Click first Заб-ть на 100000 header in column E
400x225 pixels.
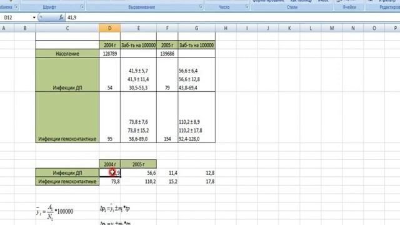point(139,45)
